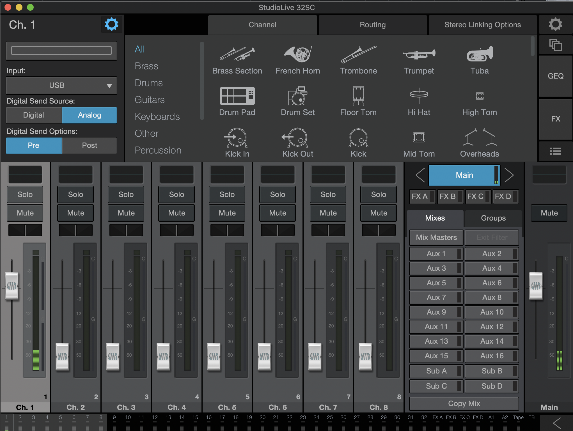Image resolution: width=573 pixels, height=431 pixels.
Task: Click the Mix Masters button
Action: [436, 237]
